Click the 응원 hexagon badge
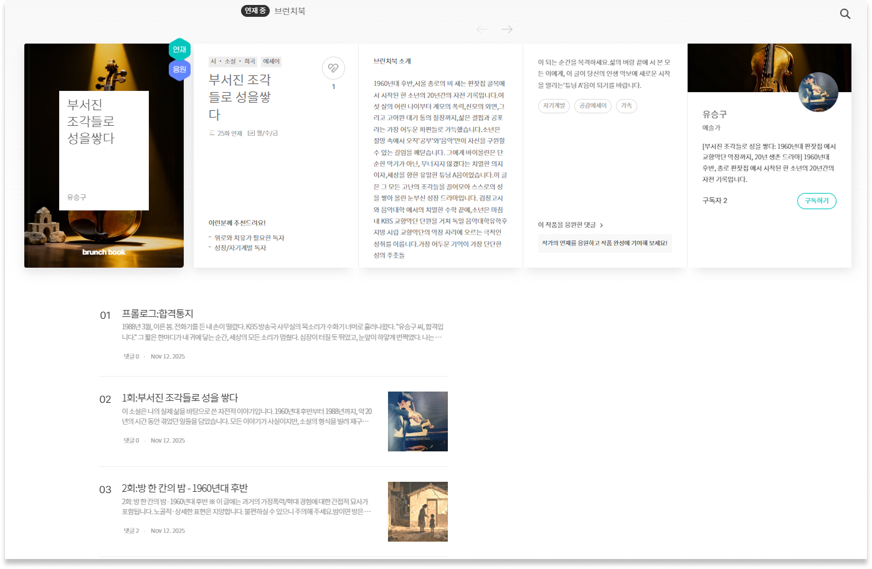This screenshot has width=872, height=569. click(179, 70)
